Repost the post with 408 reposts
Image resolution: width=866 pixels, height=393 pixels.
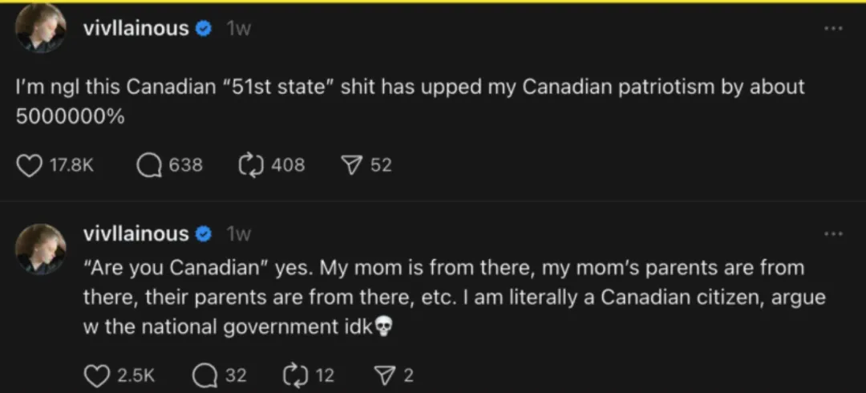click(x=250, y=165)
